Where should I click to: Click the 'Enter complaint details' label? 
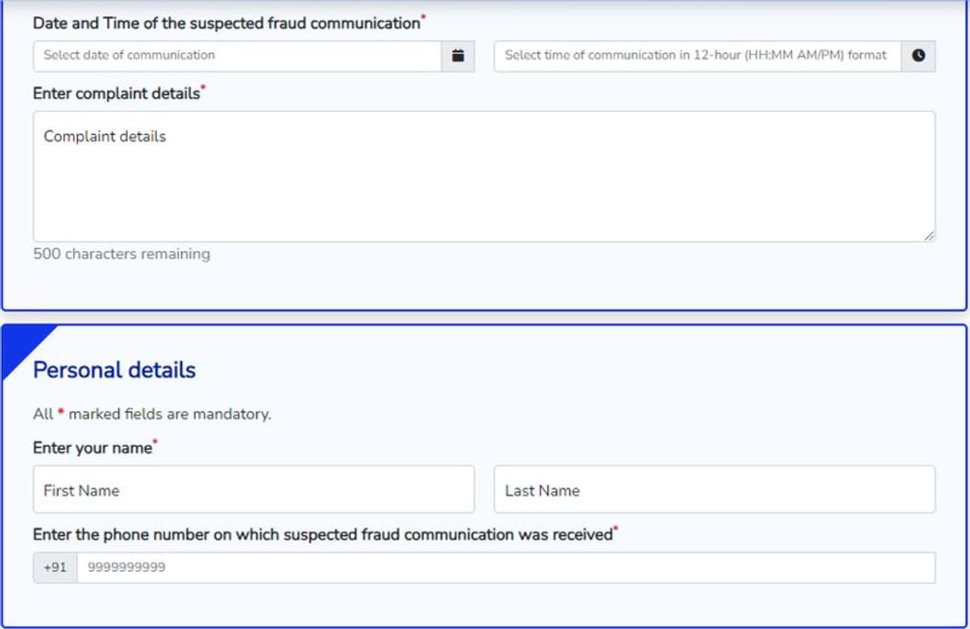point(117,93)
